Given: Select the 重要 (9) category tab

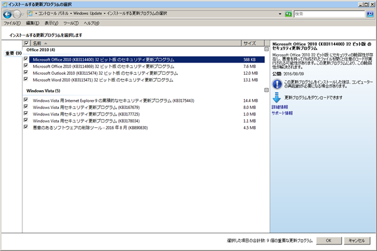Looking at the screenshot, I should click(14, 53).
